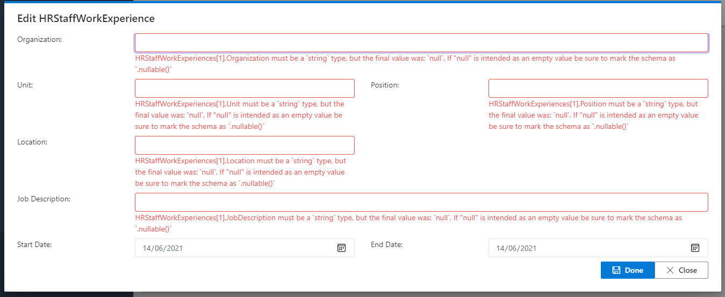
Task: Click the Position validation error text
Action: coord(593,115)
